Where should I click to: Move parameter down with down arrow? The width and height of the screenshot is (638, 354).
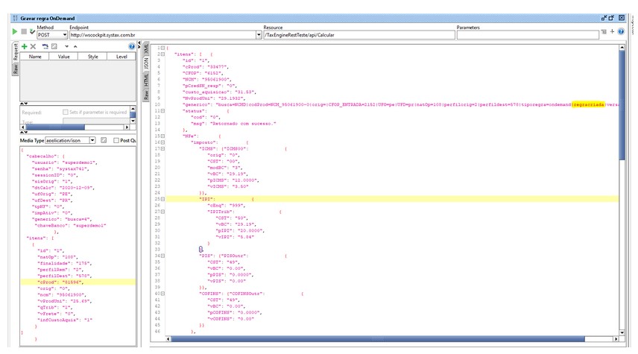[67, 46]
